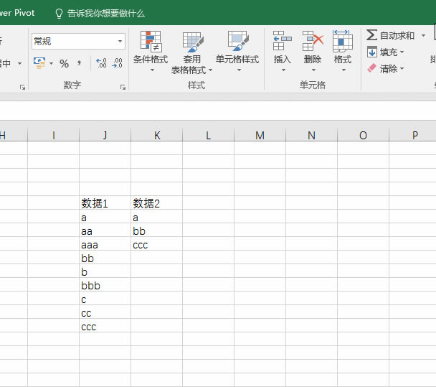Viewport: 436px width, 387px height.
Task: Select column O header
Action: [x=363, y=135]
